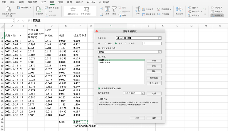Image resolution: width=228 pixels, height=131 pixels.
Task: Uncheck 使无约束变量为非负数 checkbox
Action: click(x=99, y=88)
